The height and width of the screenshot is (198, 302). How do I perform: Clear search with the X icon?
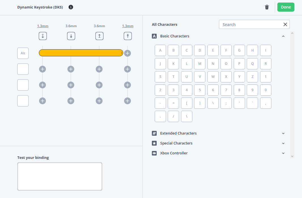click(x=285, y=24)
